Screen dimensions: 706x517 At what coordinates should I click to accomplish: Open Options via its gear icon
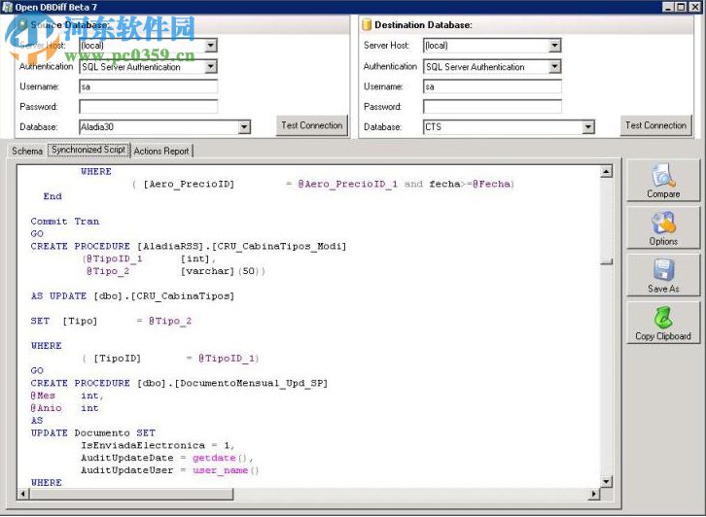tap(663, 224)
